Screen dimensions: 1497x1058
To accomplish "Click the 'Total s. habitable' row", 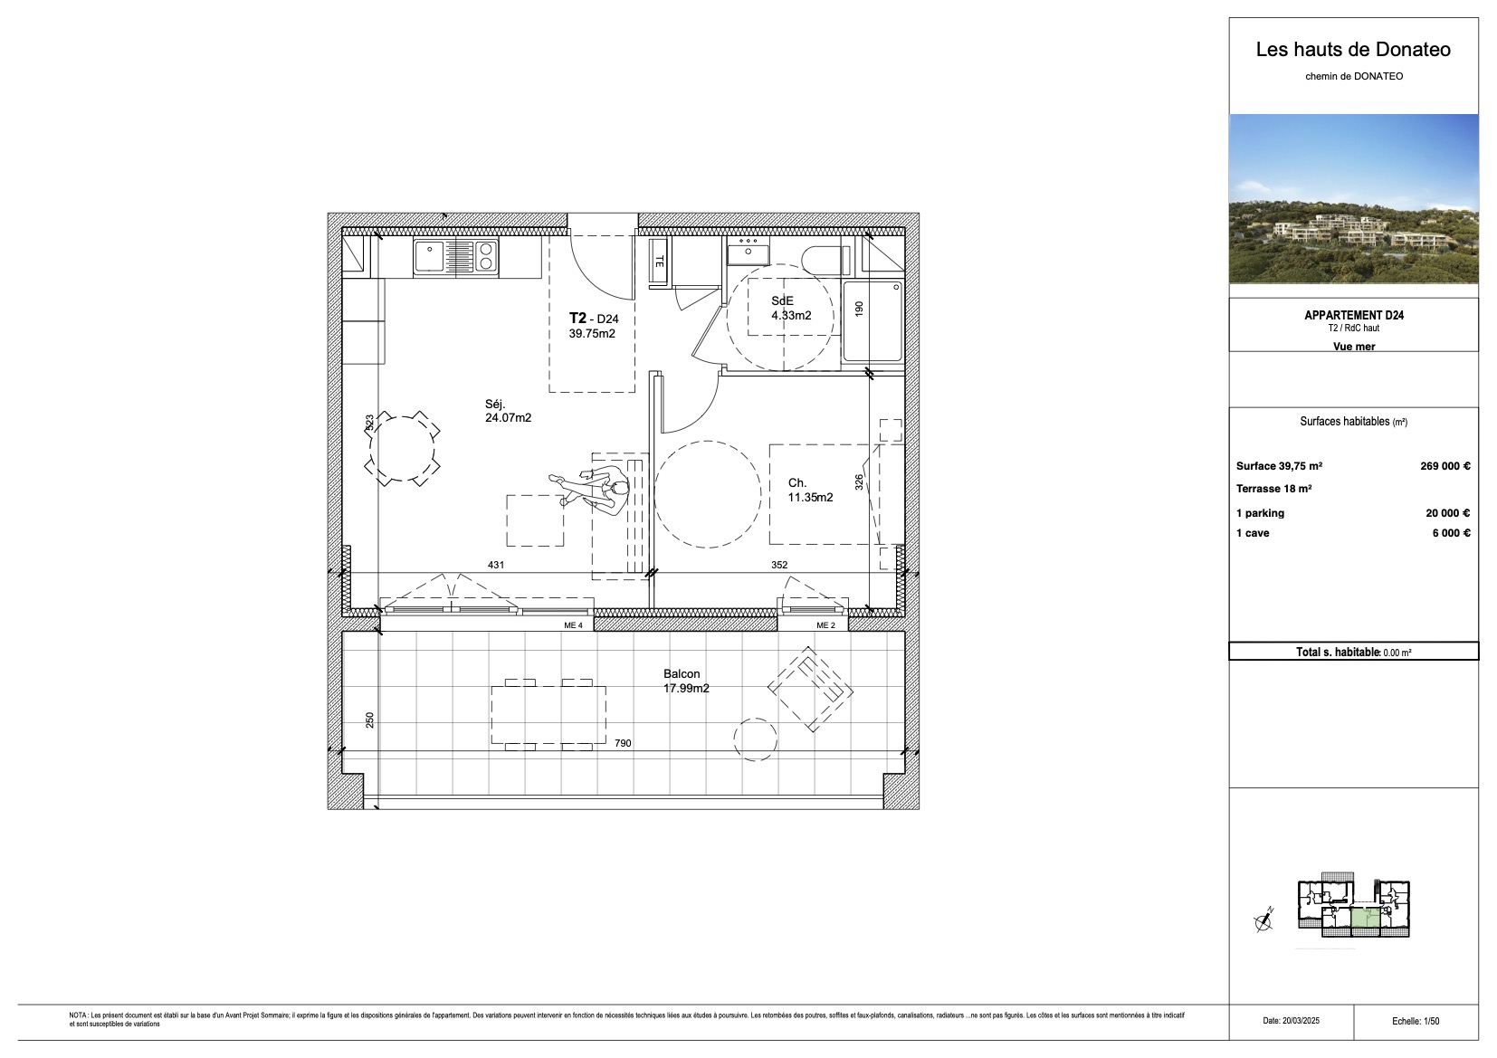I will point(1353,652).
